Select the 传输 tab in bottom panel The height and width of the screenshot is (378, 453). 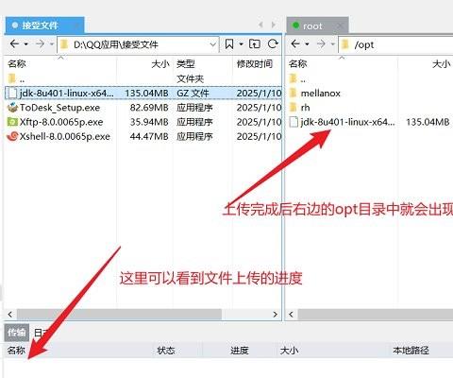tap(17, 333)
